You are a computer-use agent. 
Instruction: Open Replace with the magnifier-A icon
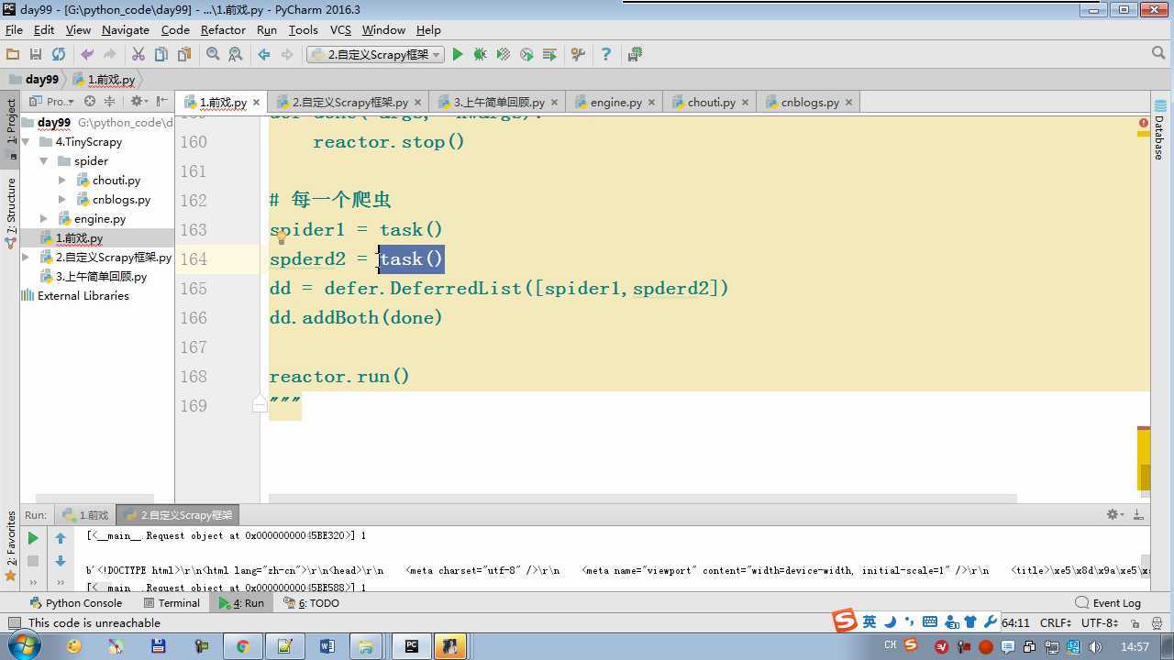point(236,55)
